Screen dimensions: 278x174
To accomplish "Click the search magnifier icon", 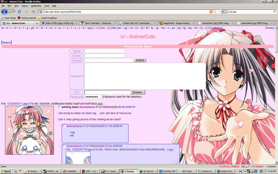I will pos(275,12).
